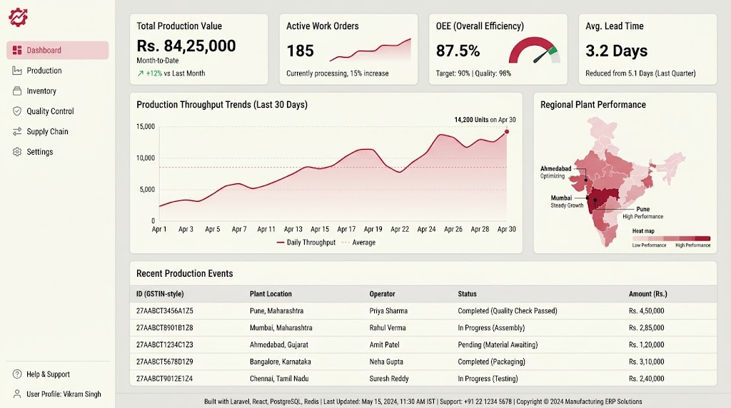Viewport: 731px width, 408px height.
Task: Click operator Suresh Reddy
Action: pos(389,379)
